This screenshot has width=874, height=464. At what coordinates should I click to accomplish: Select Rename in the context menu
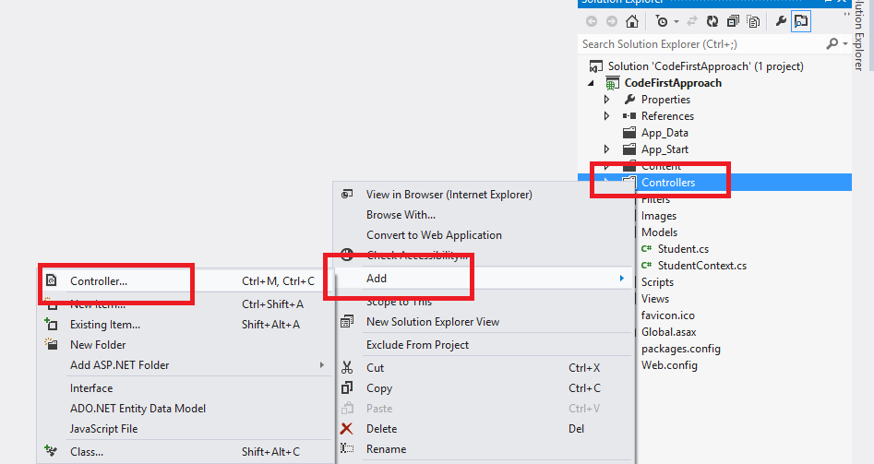tap(386, 449)
